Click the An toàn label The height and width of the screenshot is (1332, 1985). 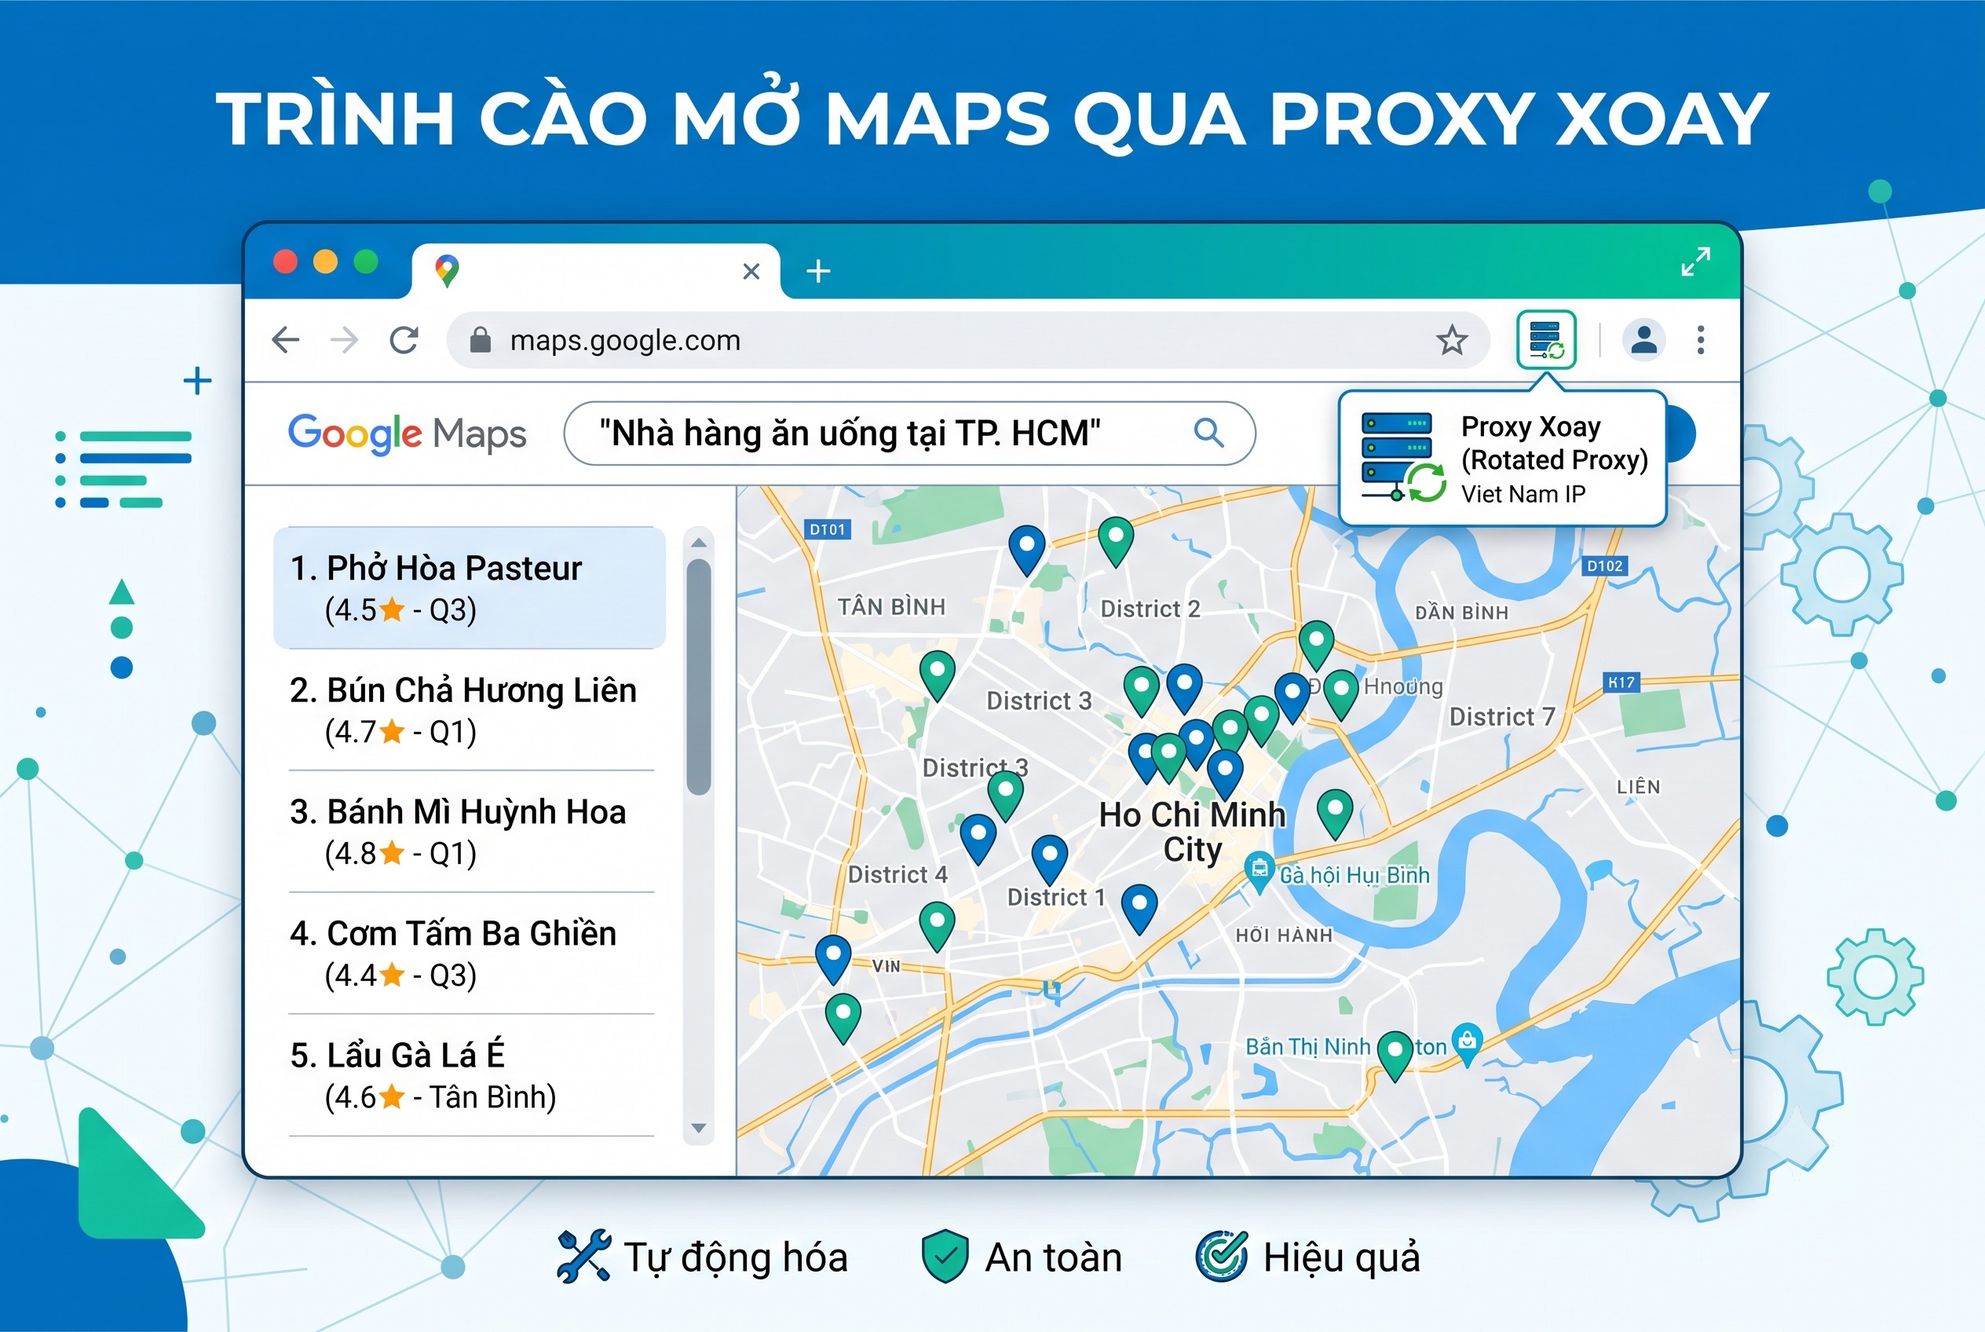tap(1053, 1257)
